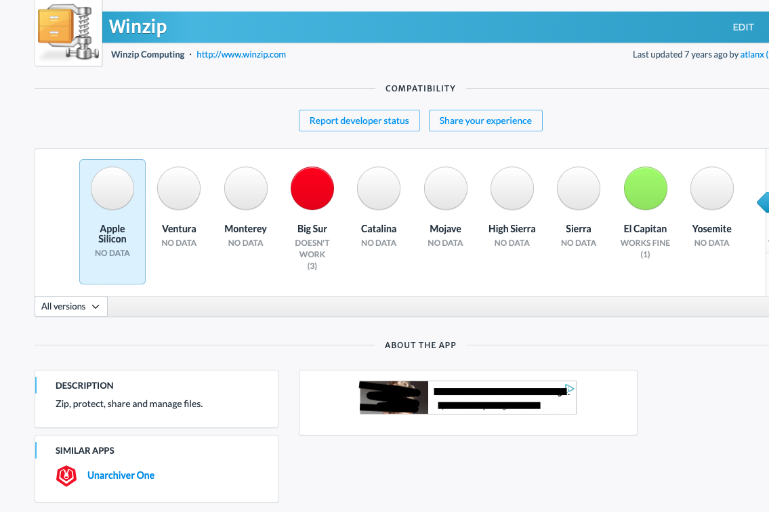The width and height of the screenshot is (769, 512).
Task: Click the Winzip Computing developer name
Action: point(148,54)
